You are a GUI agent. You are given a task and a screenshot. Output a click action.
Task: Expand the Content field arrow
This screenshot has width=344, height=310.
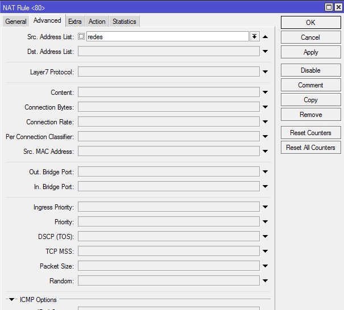(266, 93)
